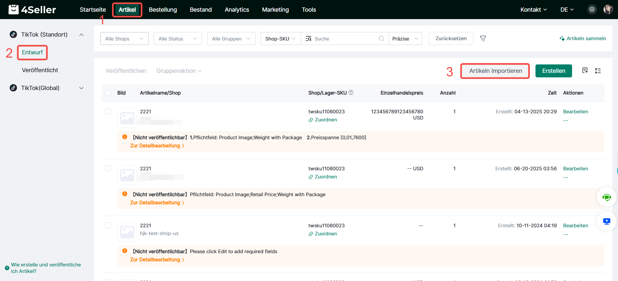The width and height of the screenshot is (618, 281).
Task: Select the checkbox for hjk-test-shop-us article
Action: tap(108, 225)
